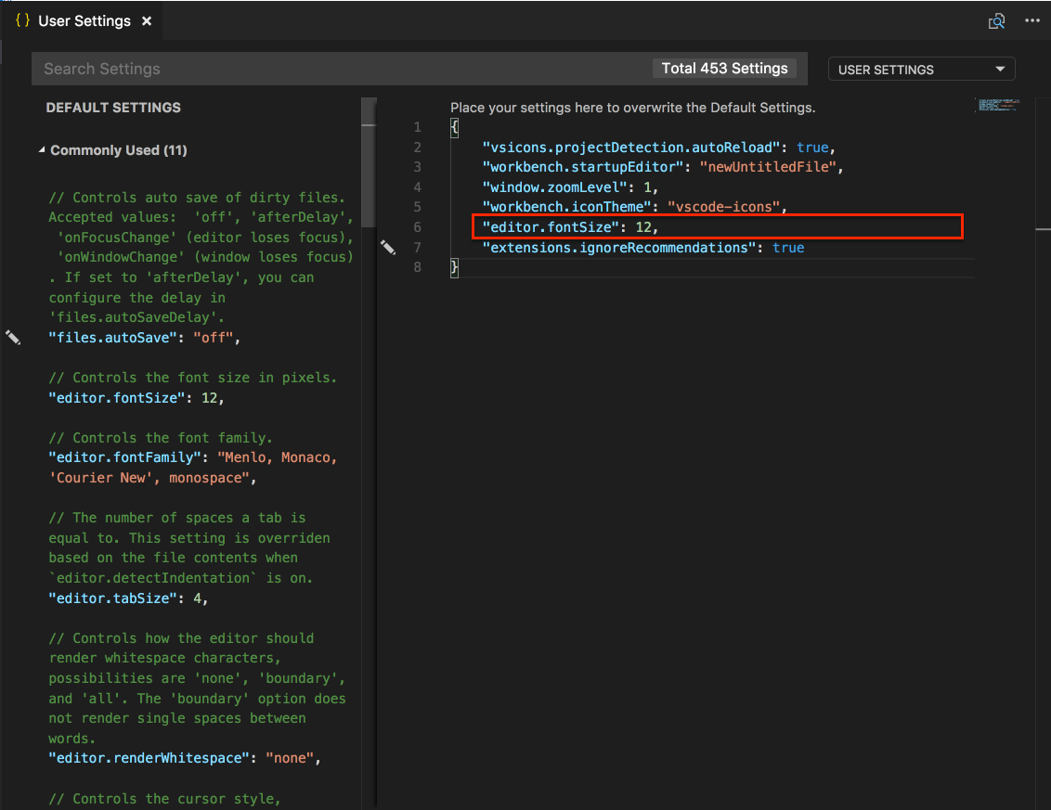Click the closing brace on line 8
This screenshot has height=810, width=1051.
(x=454, y=267)
